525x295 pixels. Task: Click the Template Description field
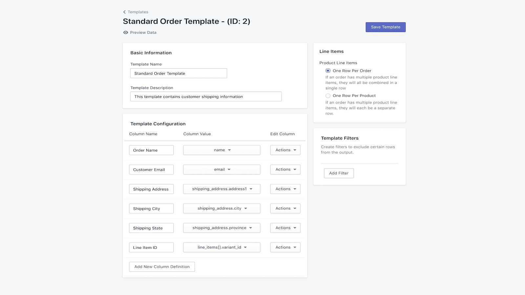pos(206,96)
